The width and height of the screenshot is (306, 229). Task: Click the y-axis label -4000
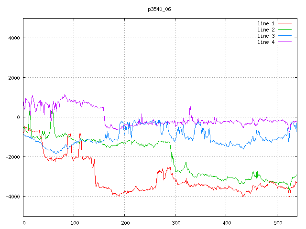13,197
